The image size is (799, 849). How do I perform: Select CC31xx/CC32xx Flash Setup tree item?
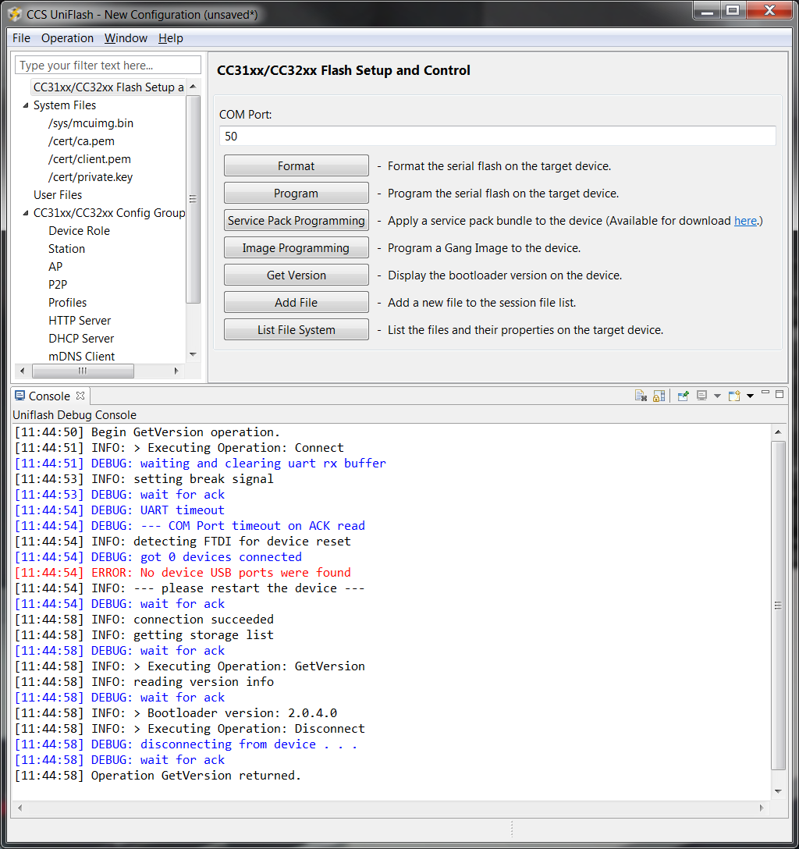[108, 87]
